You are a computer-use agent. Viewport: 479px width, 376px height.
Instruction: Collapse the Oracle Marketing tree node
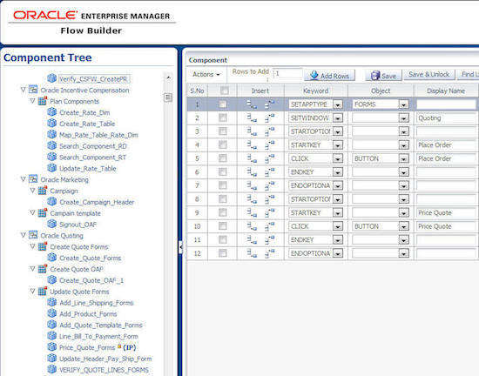click(x=23, y=179)
